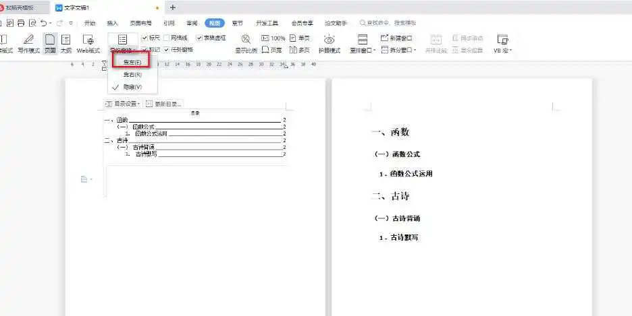This screenshot has width=632, height=316.
Task: Click the Print icon in quick toolbar
Action: point(22,23)
